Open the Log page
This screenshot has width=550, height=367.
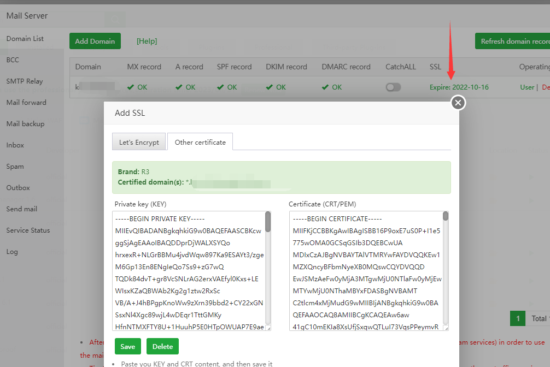pyautogui.click(x=12, y=252)
